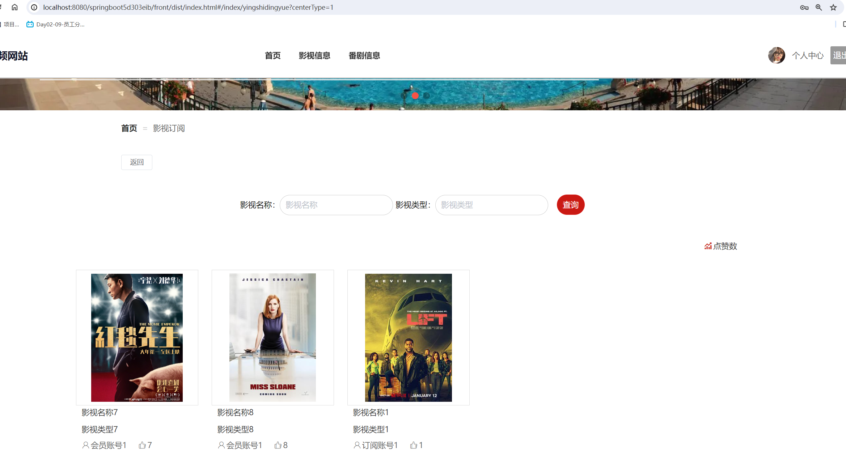Click the like icon beside count 1 on 影视名称1
The width and height of the screenshot is (846, 460).
point(414,445)
